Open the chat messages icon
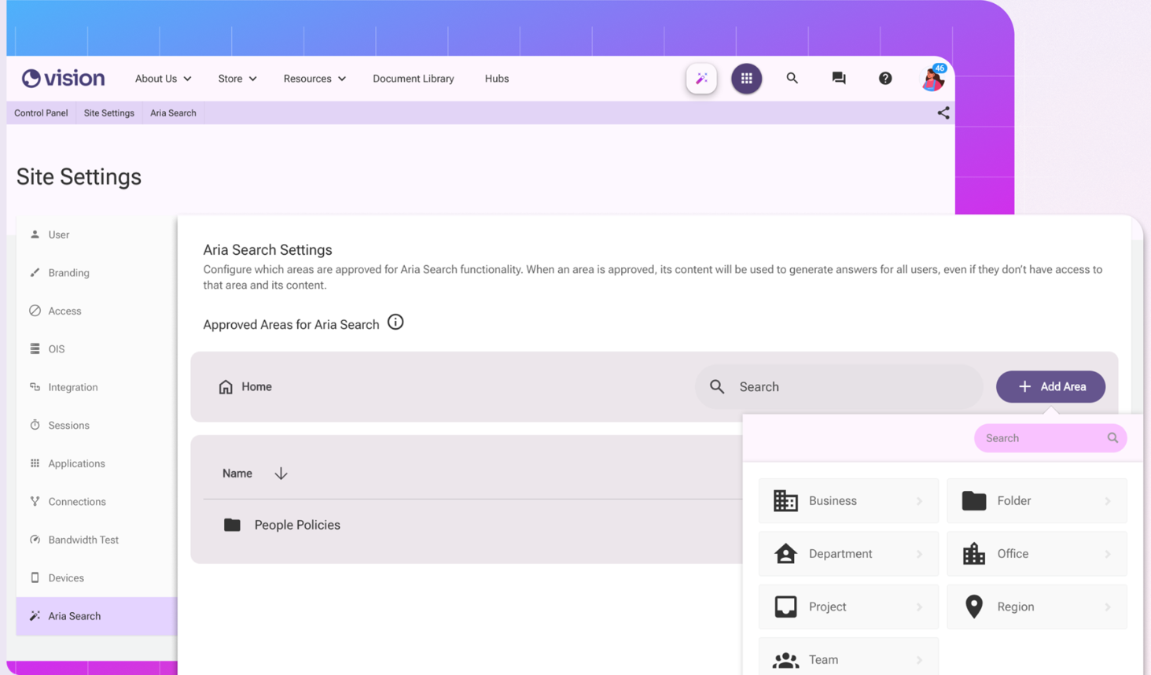The height and width of the screenshot is (675, 1151). [x=839, y=79]
